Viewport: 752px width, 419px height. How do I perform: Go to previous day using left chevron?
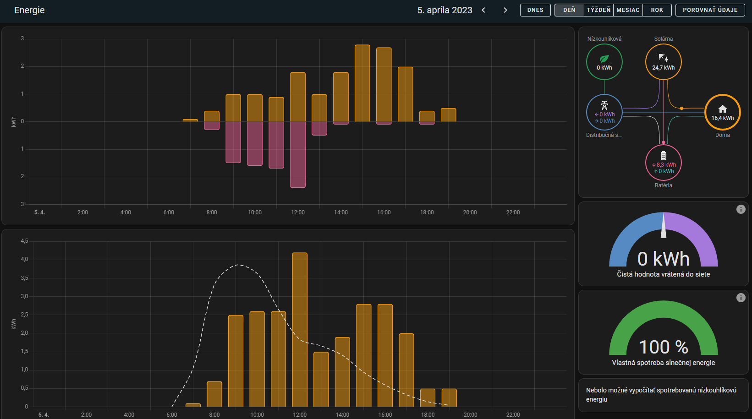[x=483, y=10]
